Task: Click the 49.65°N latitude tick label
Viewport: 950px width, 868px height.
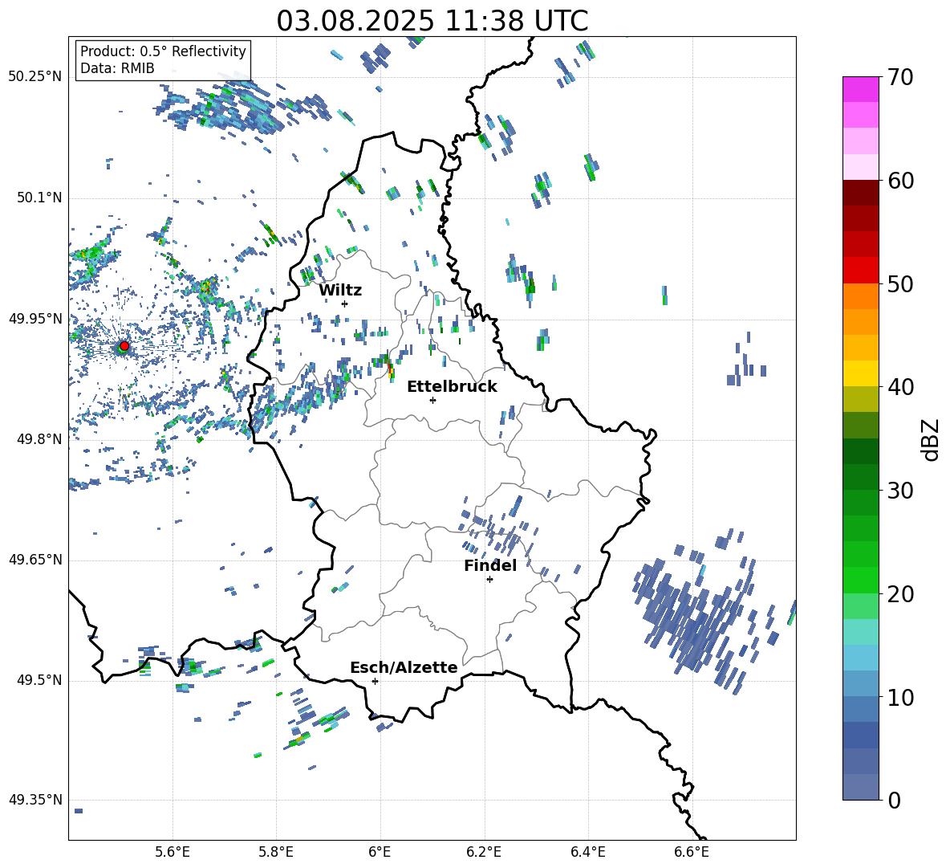Action: pos(35,559)
